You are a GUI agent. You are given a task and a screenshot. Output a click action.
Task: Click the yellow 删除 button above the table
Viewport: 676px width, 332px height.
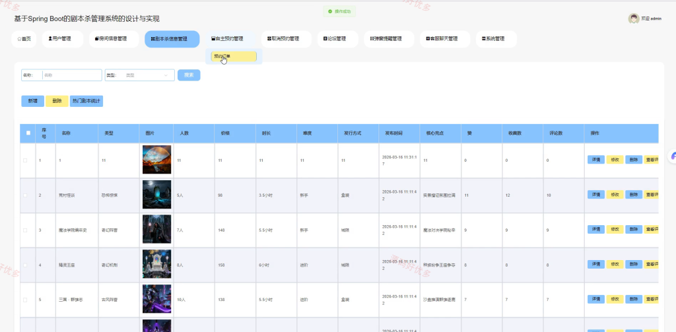coord(57,102)
